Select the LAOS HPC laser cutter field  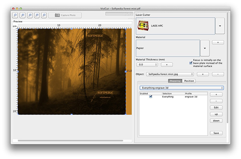pos(176,26)
